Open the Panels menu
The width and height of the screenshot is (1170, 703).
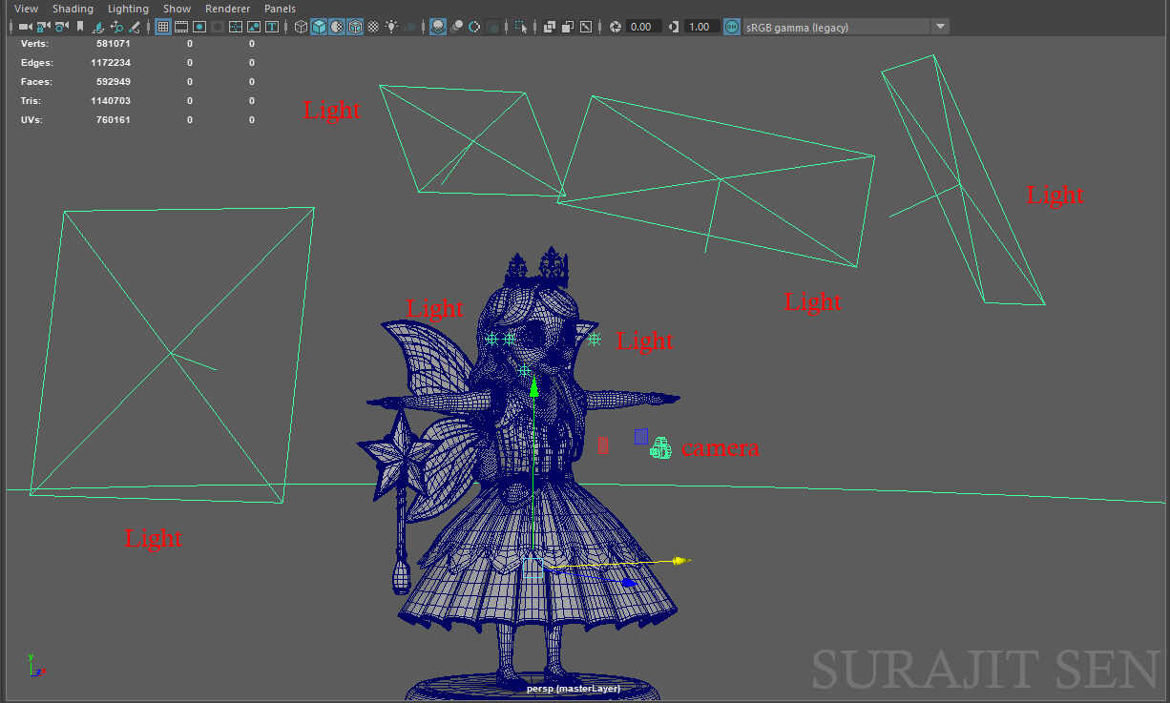280,9
